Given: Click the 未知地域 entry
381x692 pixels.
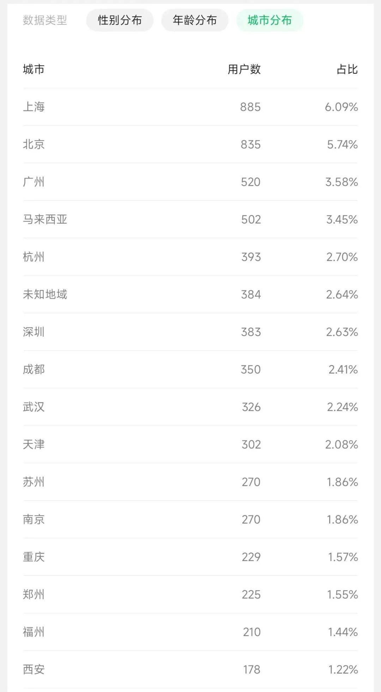Looking at the screenshot, I should [45, 294].
